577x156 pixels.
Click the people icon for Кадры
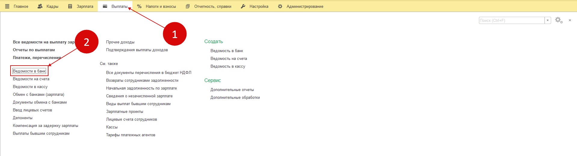pos(40,6)
